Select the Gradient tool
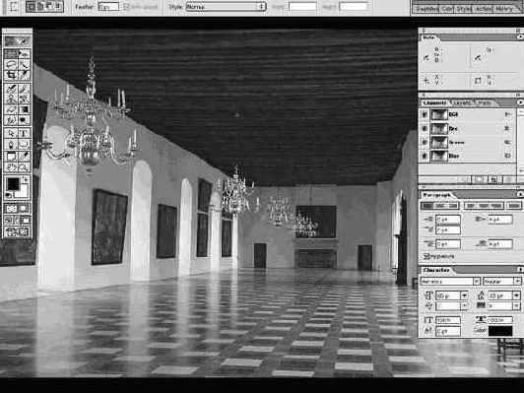The image size is (524, 393). point(24,109)
